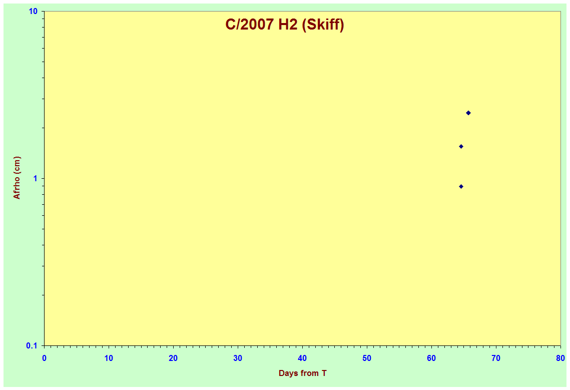This screenshot has height=390, width=570.
Task: Click the X-axis label 80
Action: [x=560, y=358]
